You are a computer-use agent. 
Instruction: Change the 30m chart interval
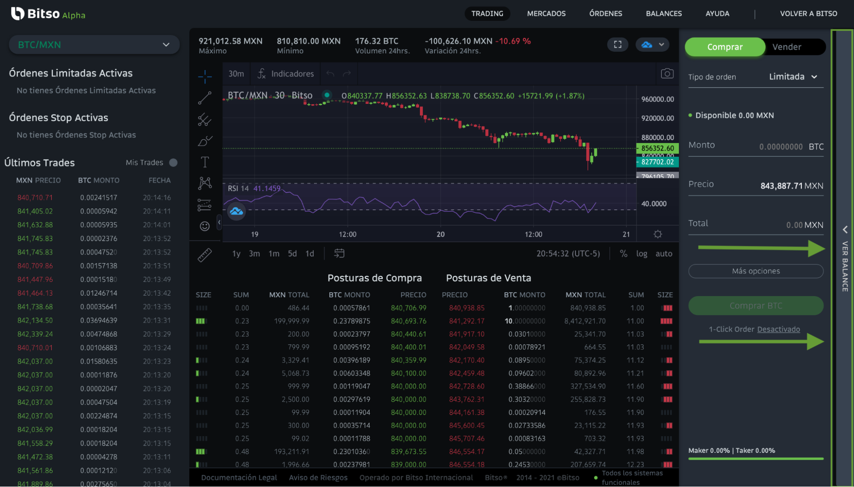tap(236, 73)
